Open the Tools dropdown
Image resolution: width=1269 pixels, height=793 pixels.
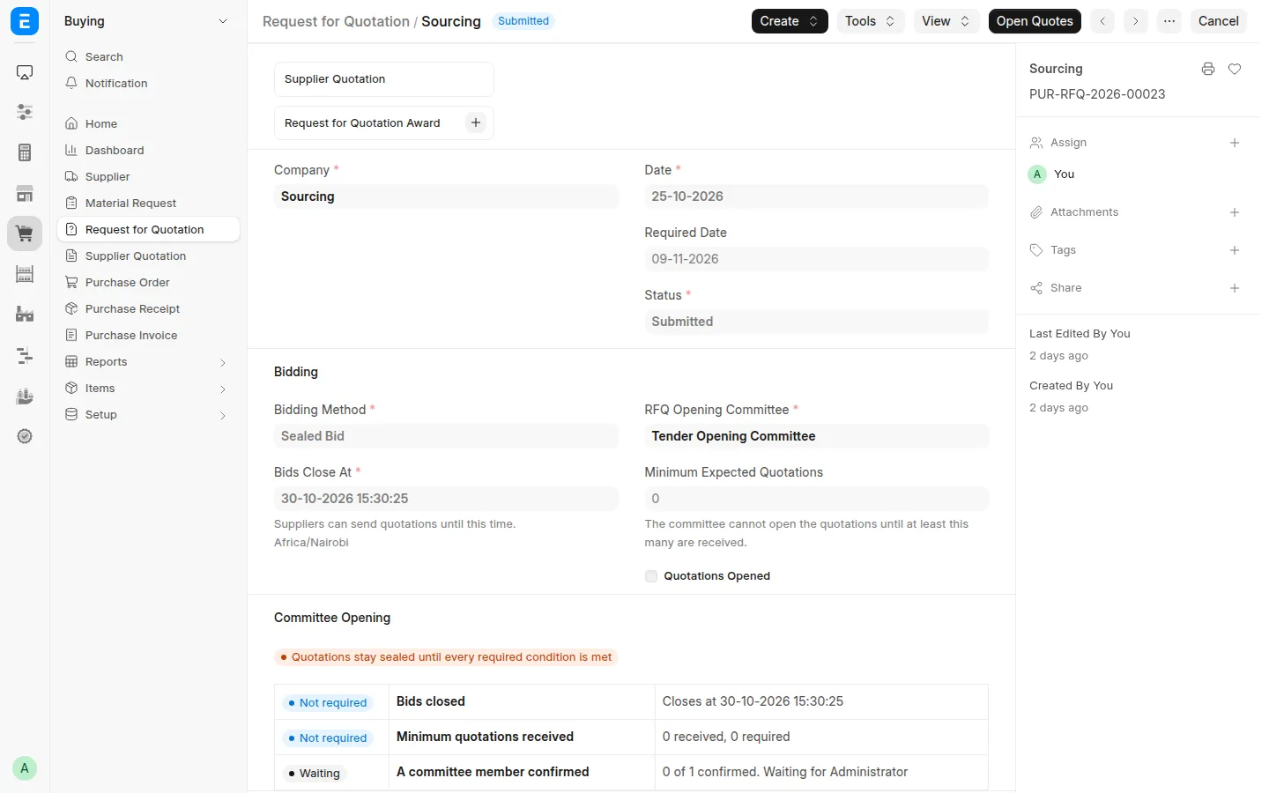[x=870, y=21]
